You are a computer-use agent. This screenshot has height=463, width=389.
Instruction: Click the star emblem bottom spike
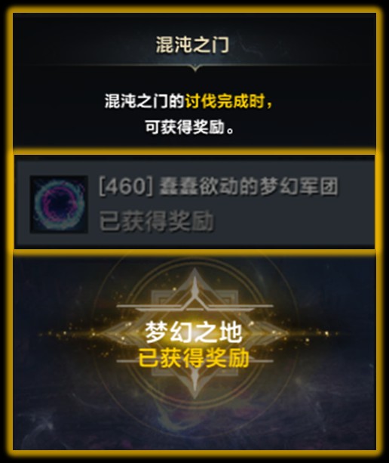tap(194, 384)
